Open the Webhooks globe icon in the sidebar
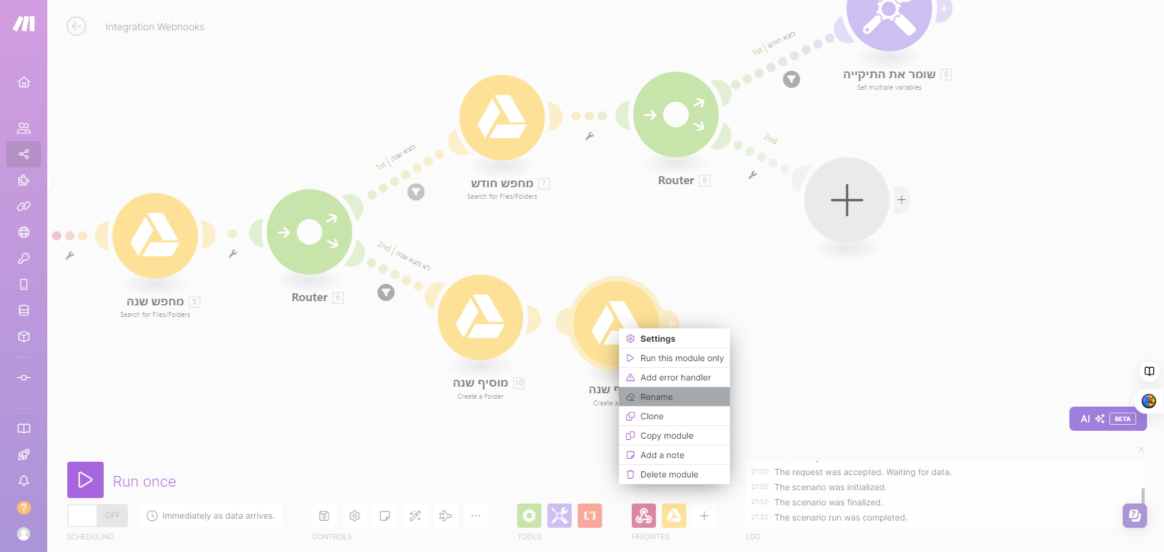This screenshot has height=552, width=1164. pos(24,232)
